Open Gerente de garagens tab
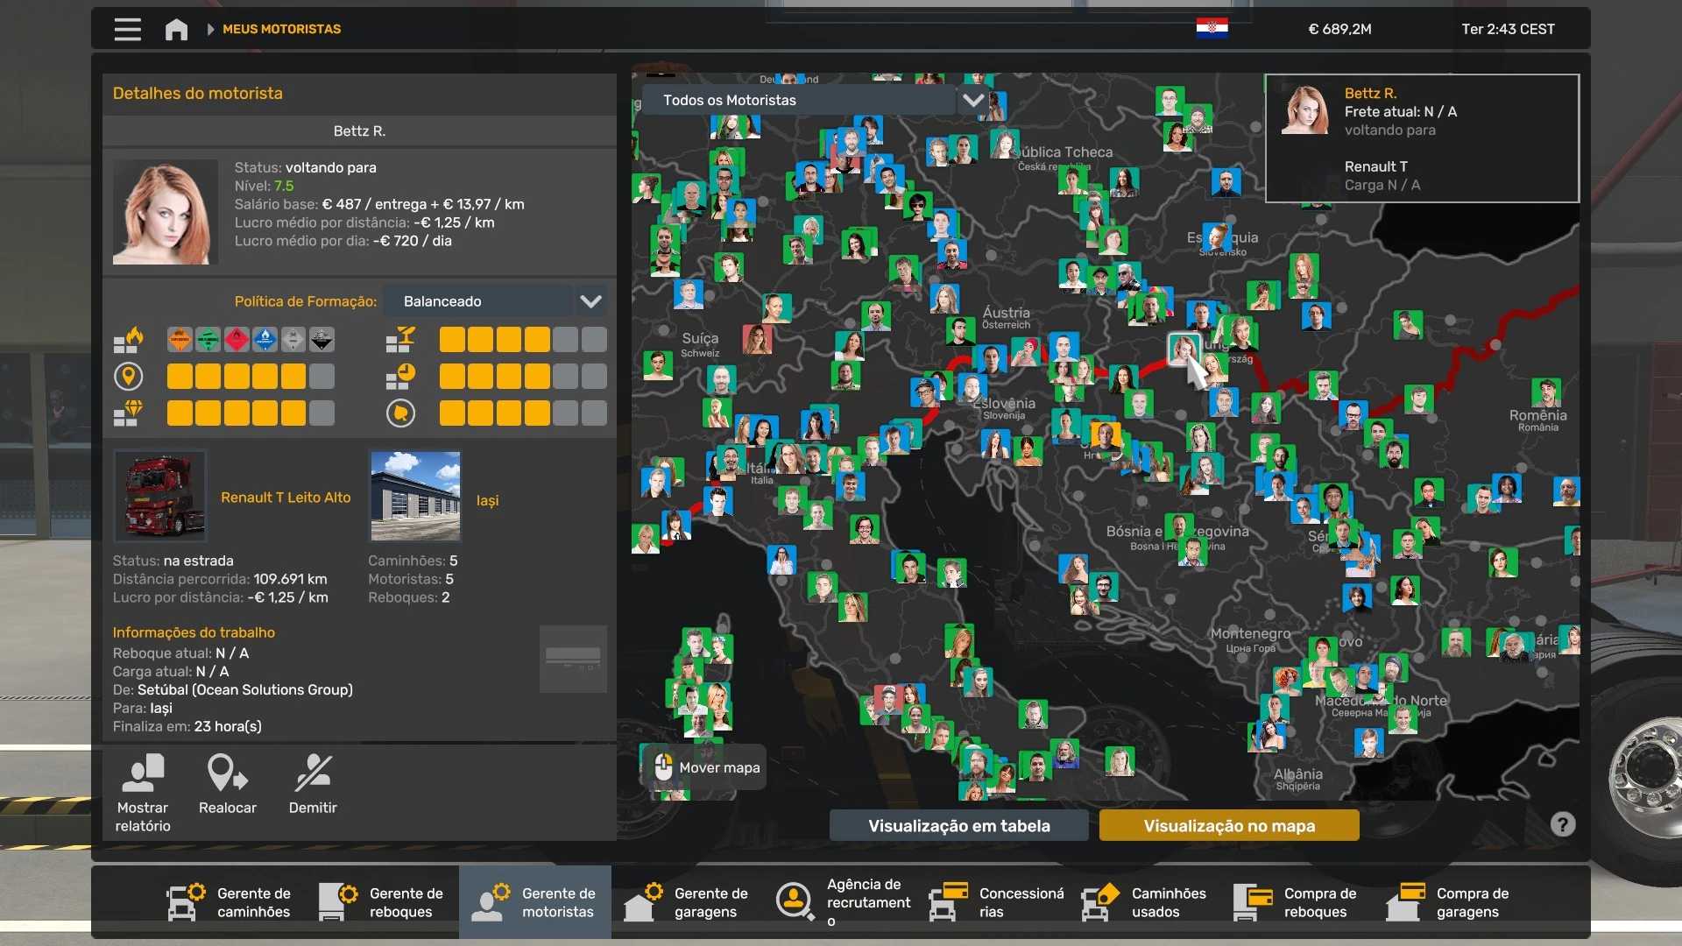The height and width of the screenshot is (946, 1682). [688, 901]
